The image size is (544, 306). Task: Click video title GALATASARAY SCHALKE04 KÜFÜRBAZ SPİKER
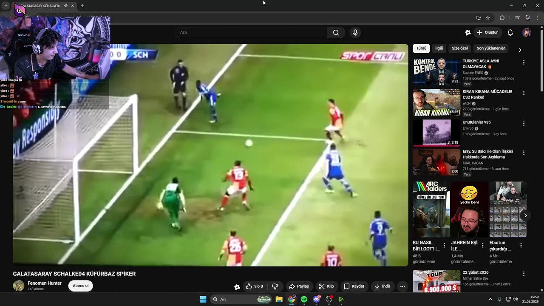(74, 274)
